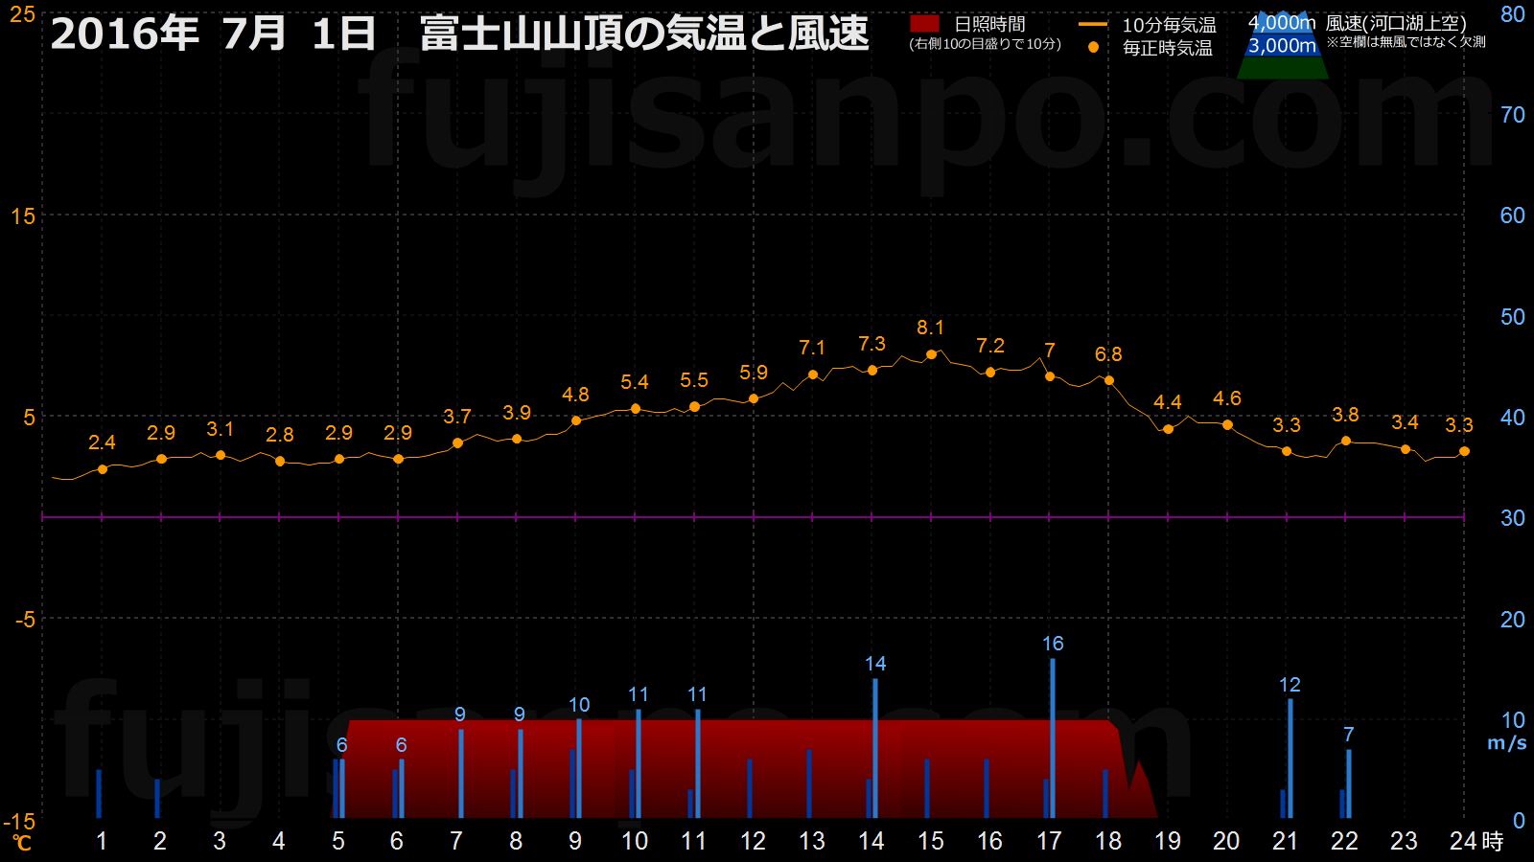The height and width of the screenshot is (862, 1534).
Task: Click the 2.4 temperature label
Action: click(x=102, y=442)
